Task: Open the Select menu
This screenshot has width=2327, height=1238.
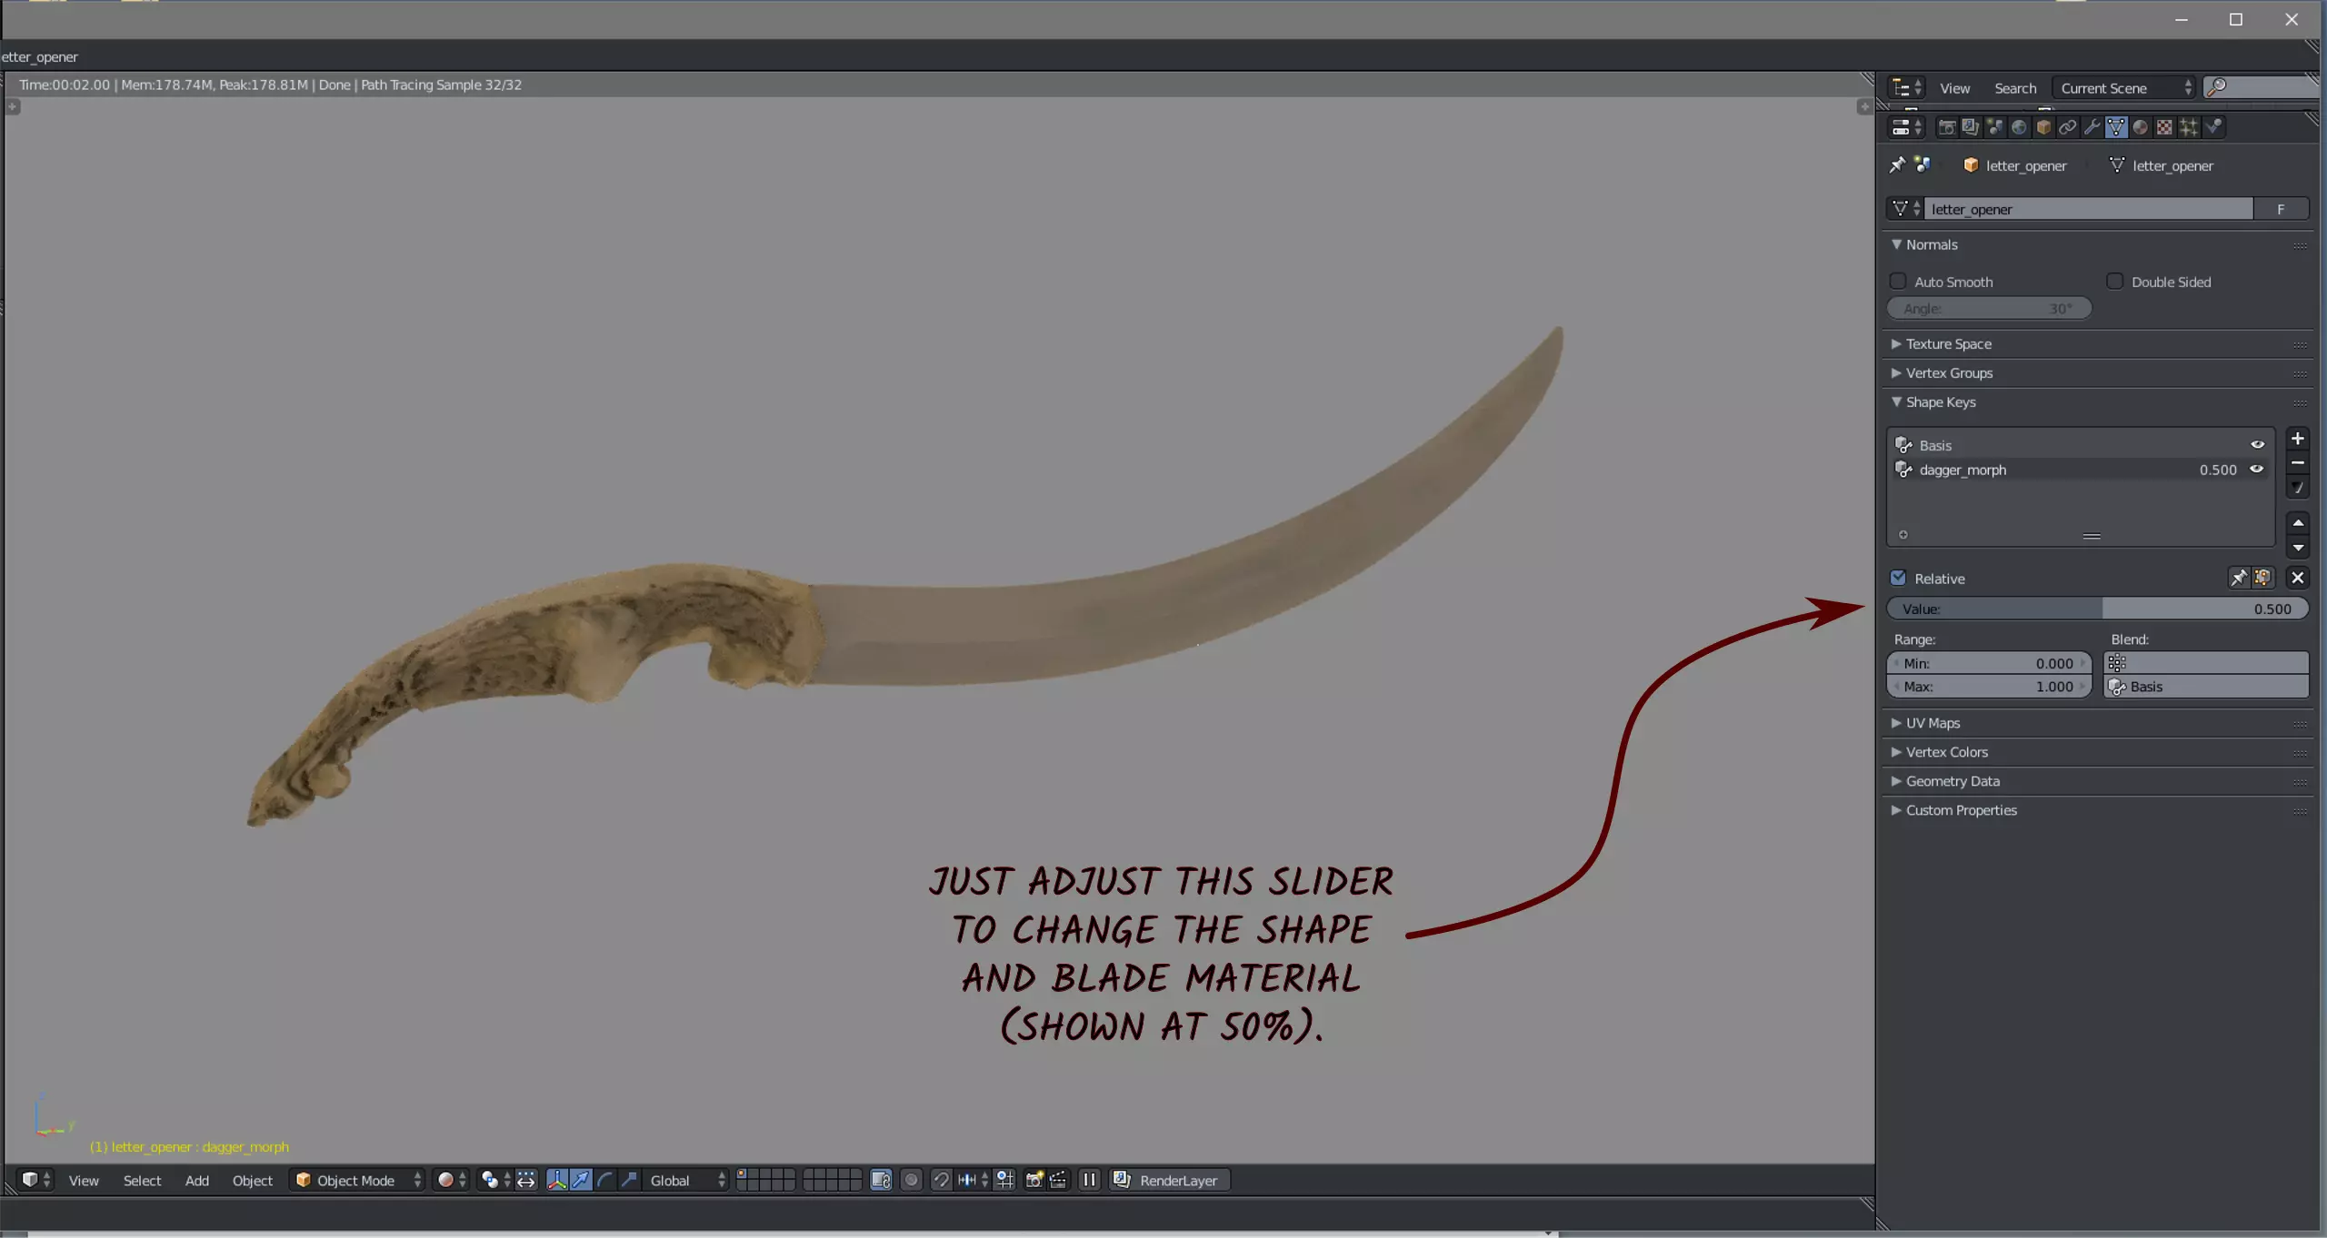Action: pyautogui.click(x=142, y=1180)
